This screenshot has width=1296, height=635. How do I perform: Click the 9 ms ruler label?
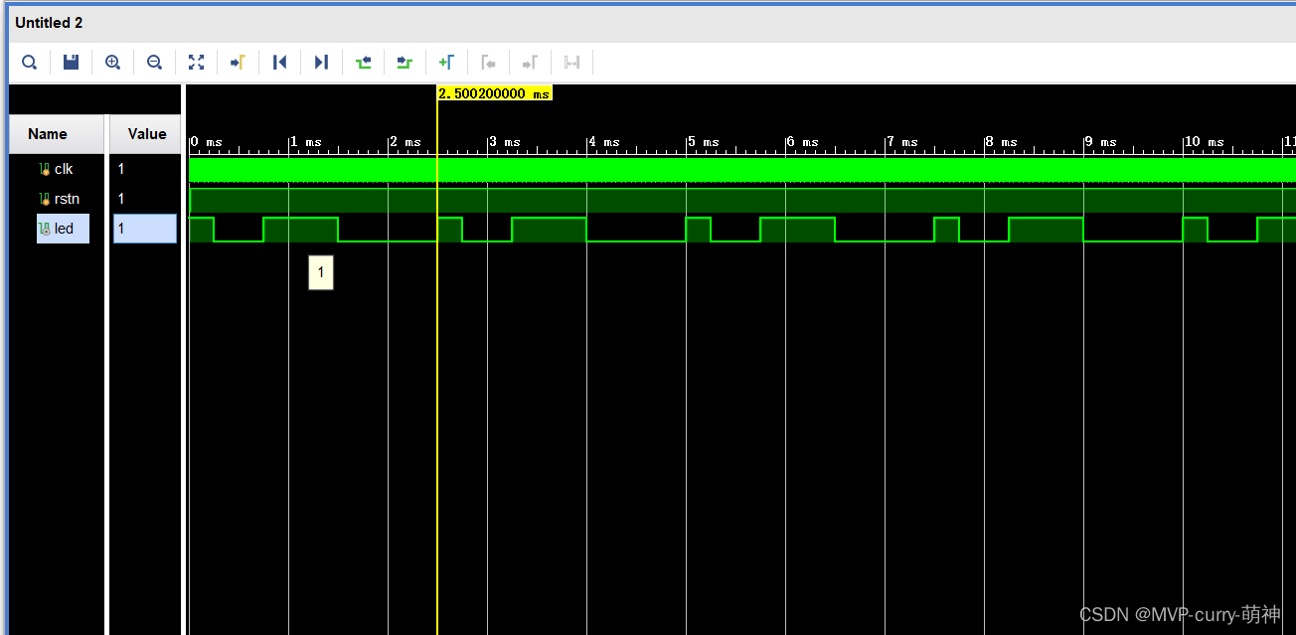pyautogui.click(x=1101, y=142)
